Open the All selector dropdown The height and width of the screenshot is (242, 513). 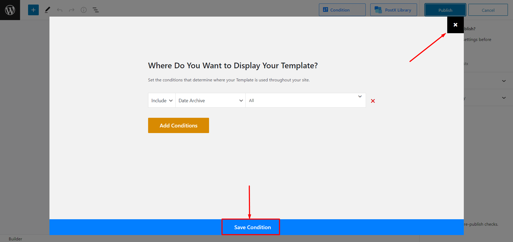305,100
